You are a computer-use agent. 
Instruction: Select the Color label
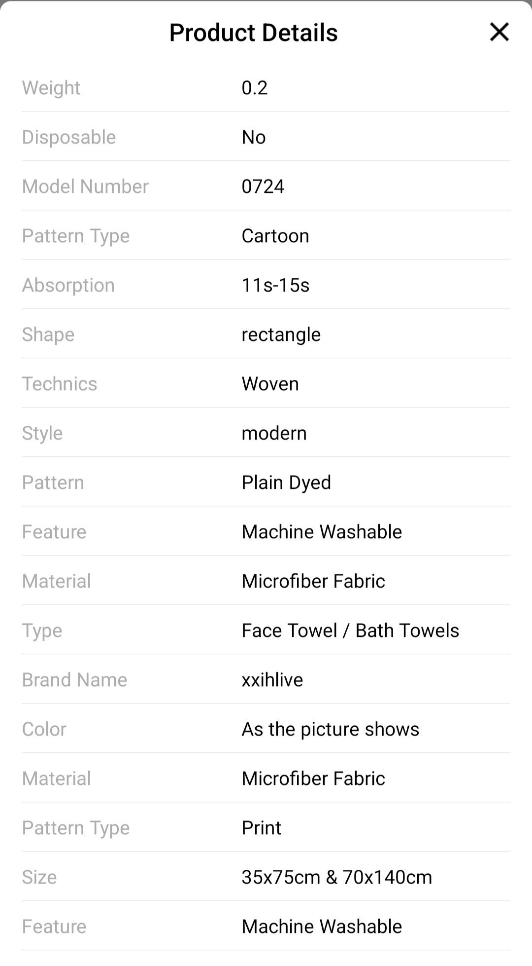44,729
